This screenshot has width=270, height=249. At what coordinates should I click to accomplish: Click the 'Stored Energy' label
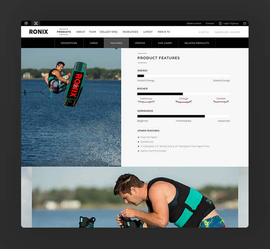coord(221,80)
